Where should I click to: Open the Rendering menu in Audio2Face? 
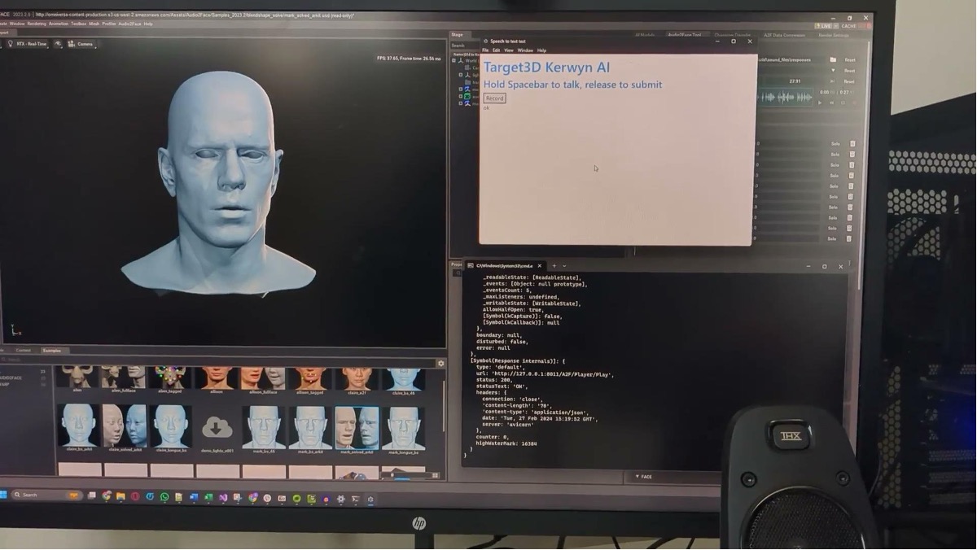click(37, 24)
